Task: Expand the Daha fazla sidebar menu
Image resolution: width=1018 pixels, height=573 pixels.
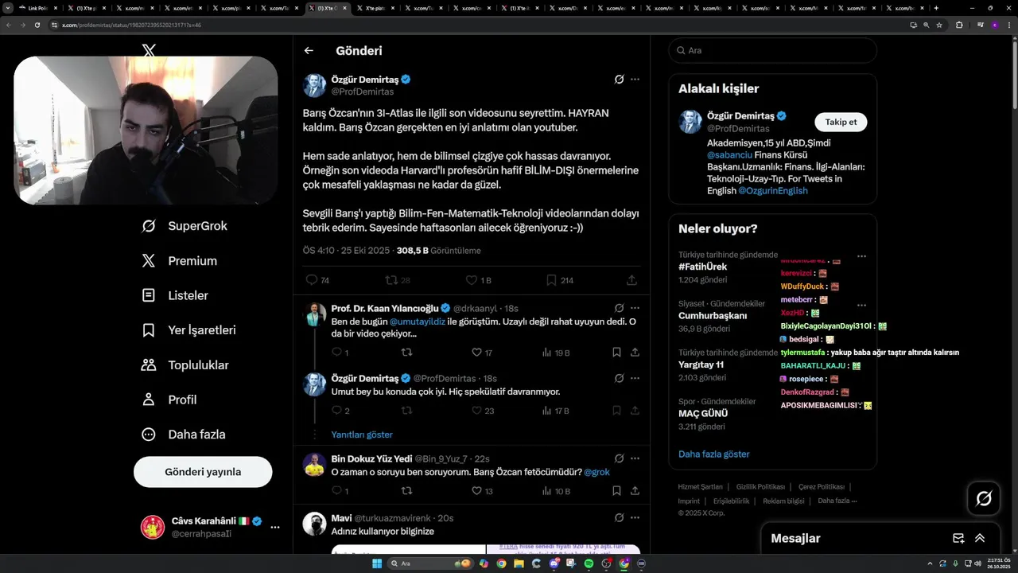Action: click(x=184, y=435)
